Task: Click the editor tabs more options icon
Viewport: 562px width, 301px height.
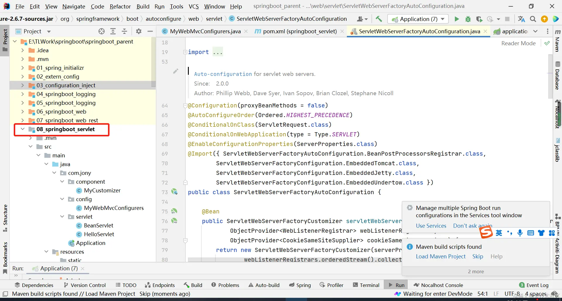Action: (548, 31)
